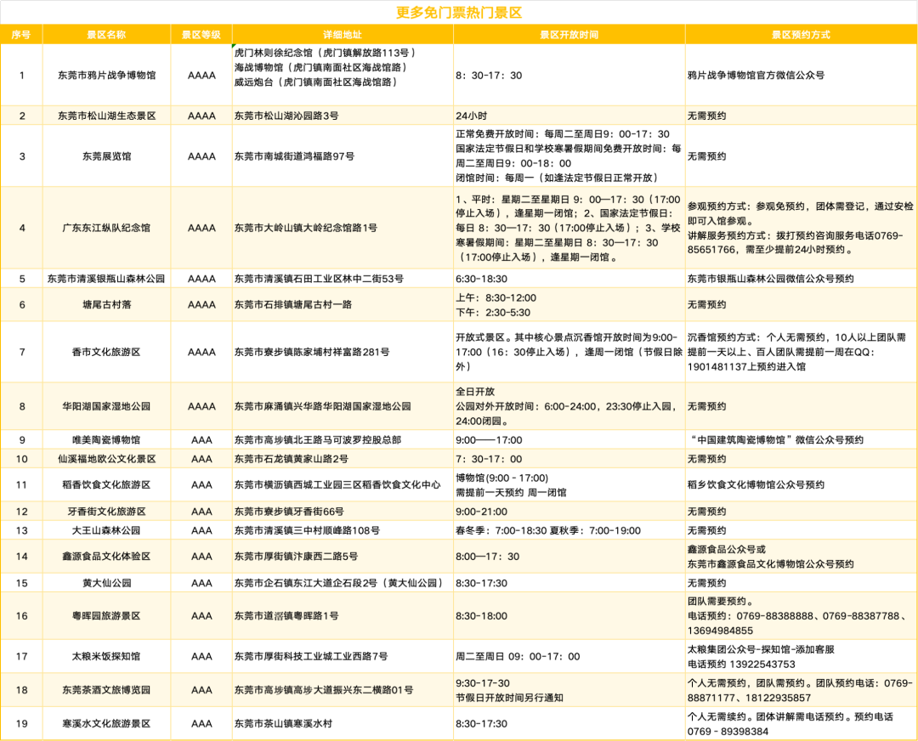The image size is (918, 741).
Task: Click the opening time 9:00——17:00
Action: 489,439
